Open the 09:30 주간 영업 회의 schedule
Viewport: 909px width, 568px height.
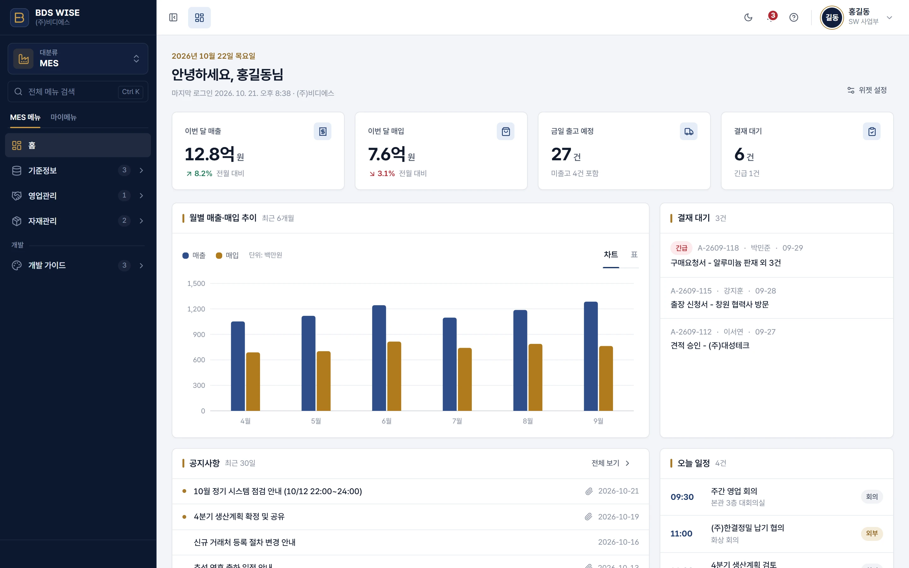click(x=776, y=497)
